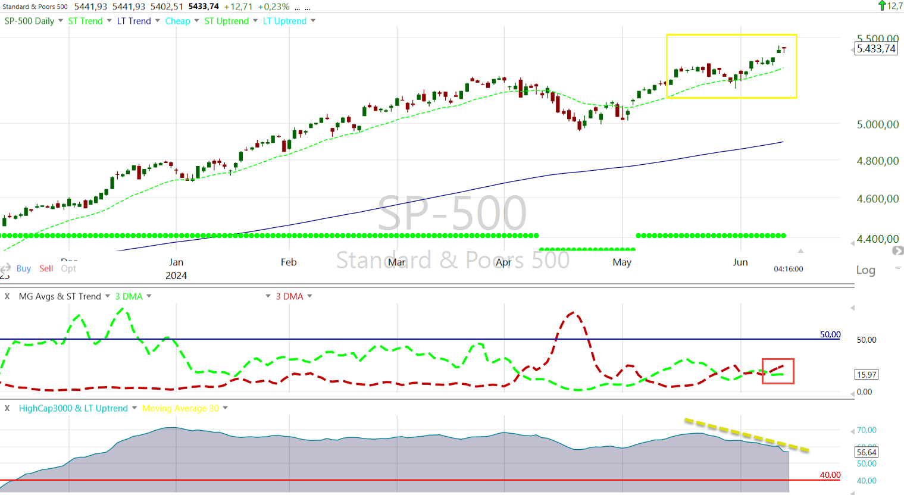The image size is (904, 495).
Task: Click the triangle marker beside 70,00 axis label
Action: tap(852, 430)
